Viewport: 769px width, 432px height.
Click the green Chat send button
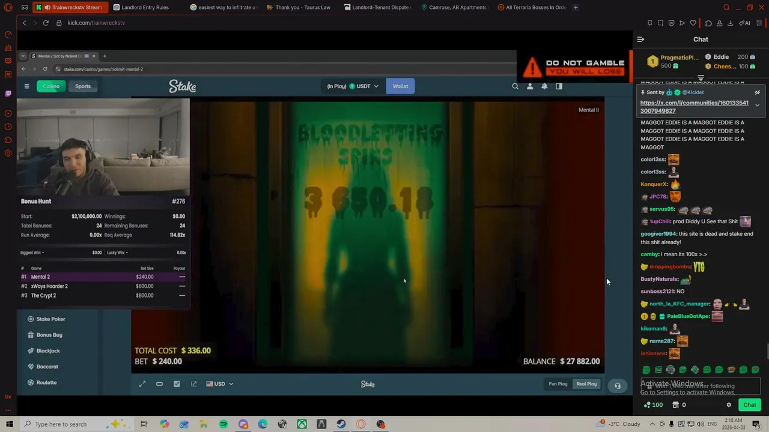click(749, 405)
